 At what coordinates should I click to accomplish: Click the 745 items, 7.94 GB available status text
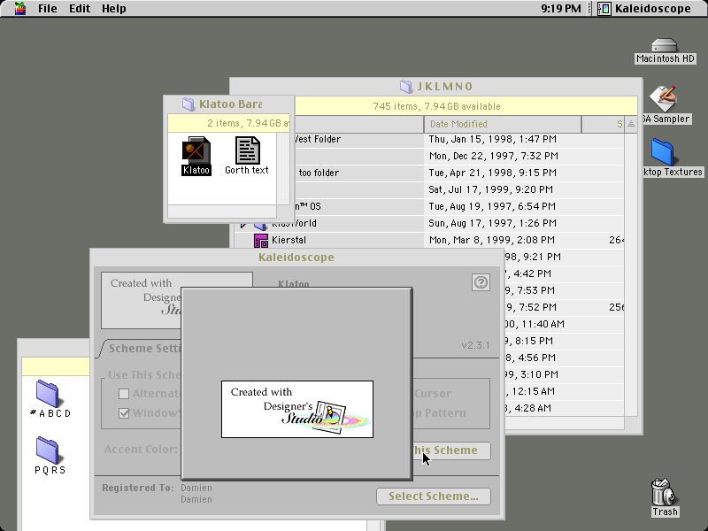[x=436, y=106]
